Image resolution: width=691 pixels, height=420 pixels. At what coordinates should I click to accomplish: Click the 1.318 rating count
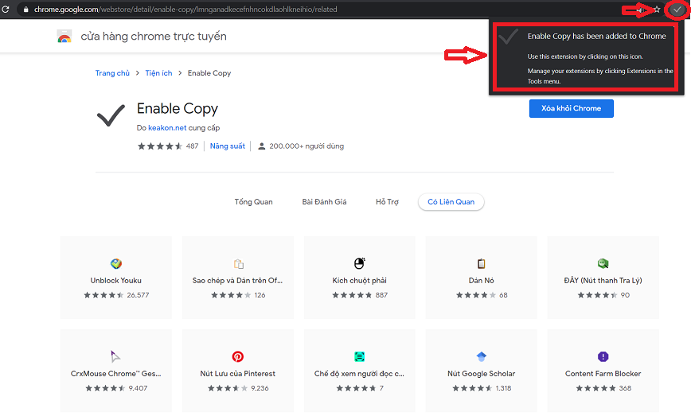pos(503,388)
